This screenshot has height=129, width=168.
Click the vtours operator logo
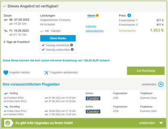tap(93, 16)
